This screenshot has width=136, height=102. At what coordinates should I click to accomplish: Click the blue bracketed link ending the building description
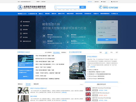(x=93, y=67)
